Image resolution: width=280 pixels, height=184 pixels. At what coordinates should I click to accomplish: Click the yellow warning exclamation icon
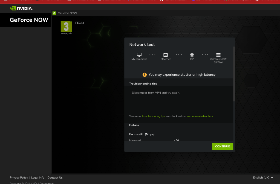pos(145,75)
